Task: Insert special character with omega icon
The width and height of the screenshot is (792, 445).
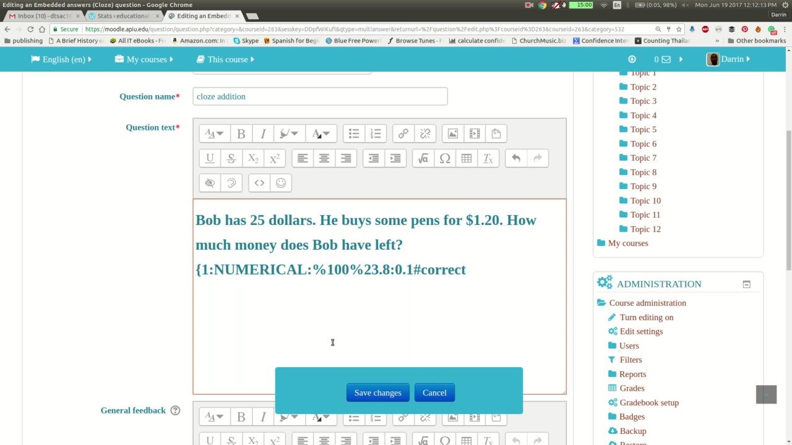Action: [x=445, y=158]
